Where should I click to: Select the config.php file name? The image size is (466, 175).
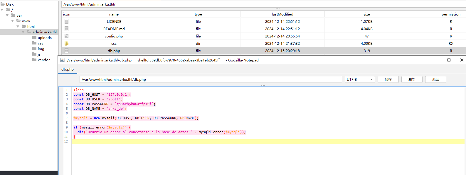tap(114, 36)
